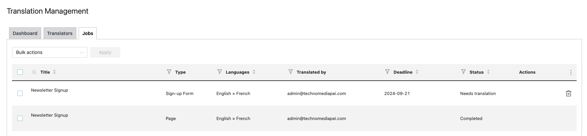Screen dimensions: 587x136
Task: Delete the Sign-up Form job with trash icon
Action: point(569,94)
